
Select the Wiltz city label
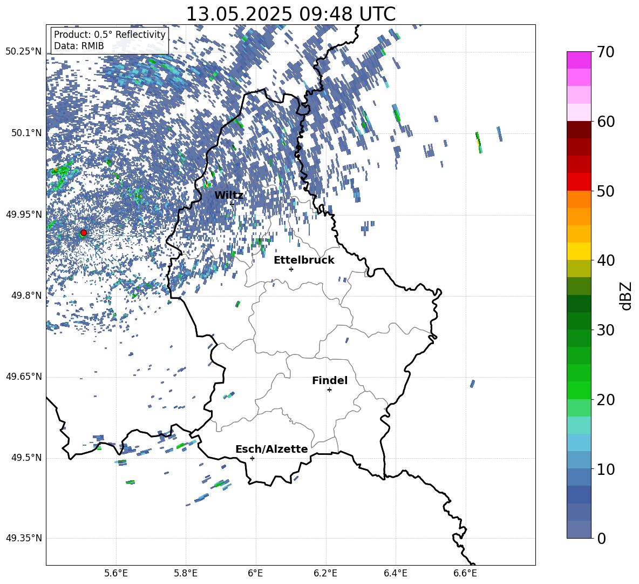(229, 195)
